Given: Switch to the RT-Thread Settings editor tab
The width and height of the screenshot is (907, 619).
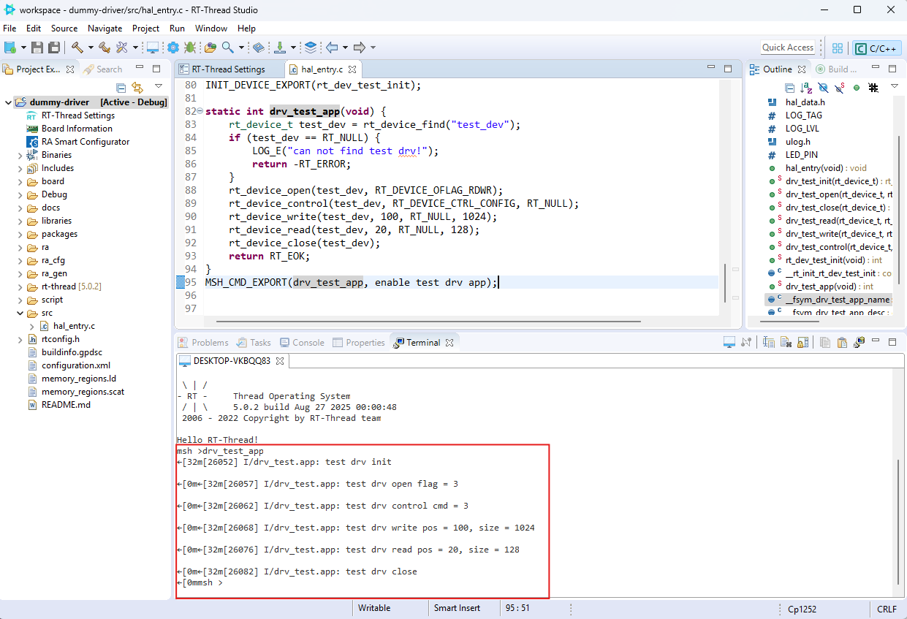Looking at the screenshot, I should coord(227,69).
